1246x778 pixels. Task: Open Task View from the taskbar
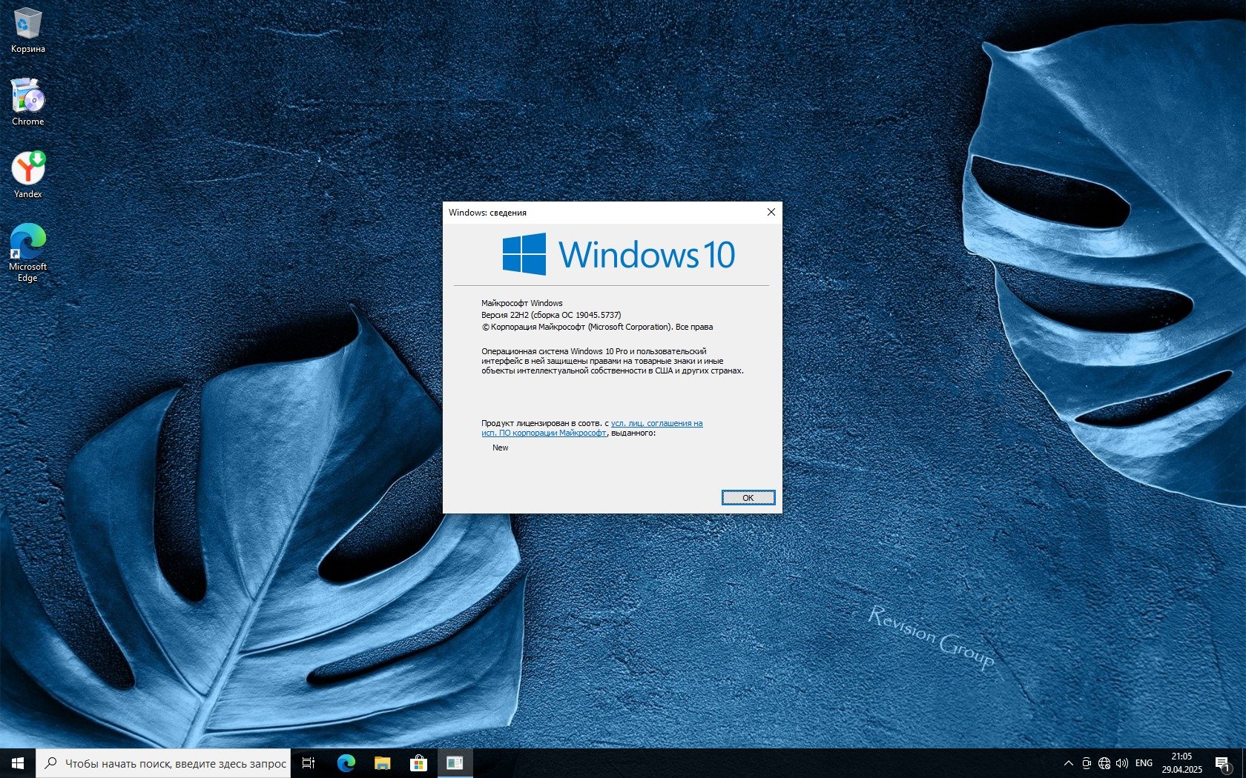point(309,763)
